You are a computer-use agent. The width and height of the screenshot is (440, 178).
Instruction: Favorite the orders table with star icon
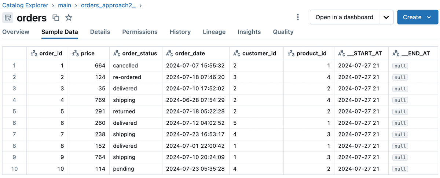click(x=69, y=18)
